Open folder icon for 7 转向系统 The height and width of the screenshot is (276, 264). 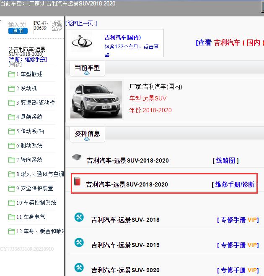pos(12,160)
